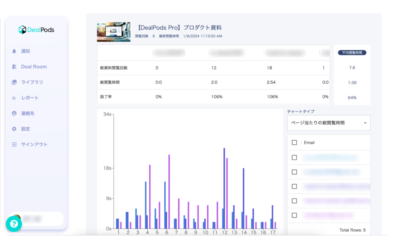Go to the レポート menu item
The height and width of the screenshot is (246, 395).
tap(30, 98)
